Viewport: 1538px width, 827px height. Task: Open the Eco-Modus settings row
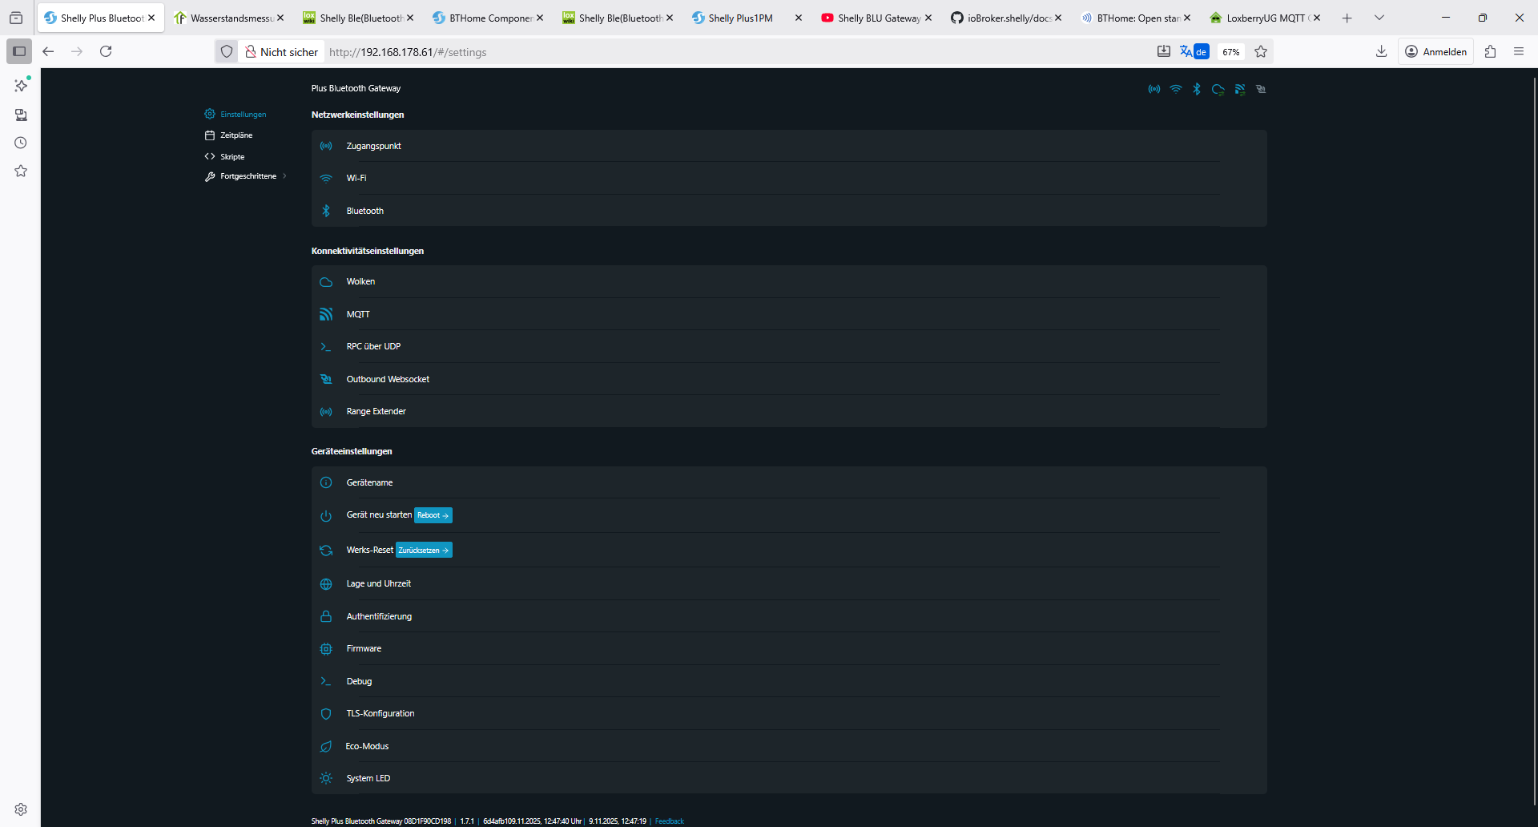click(x=789, y=747)
